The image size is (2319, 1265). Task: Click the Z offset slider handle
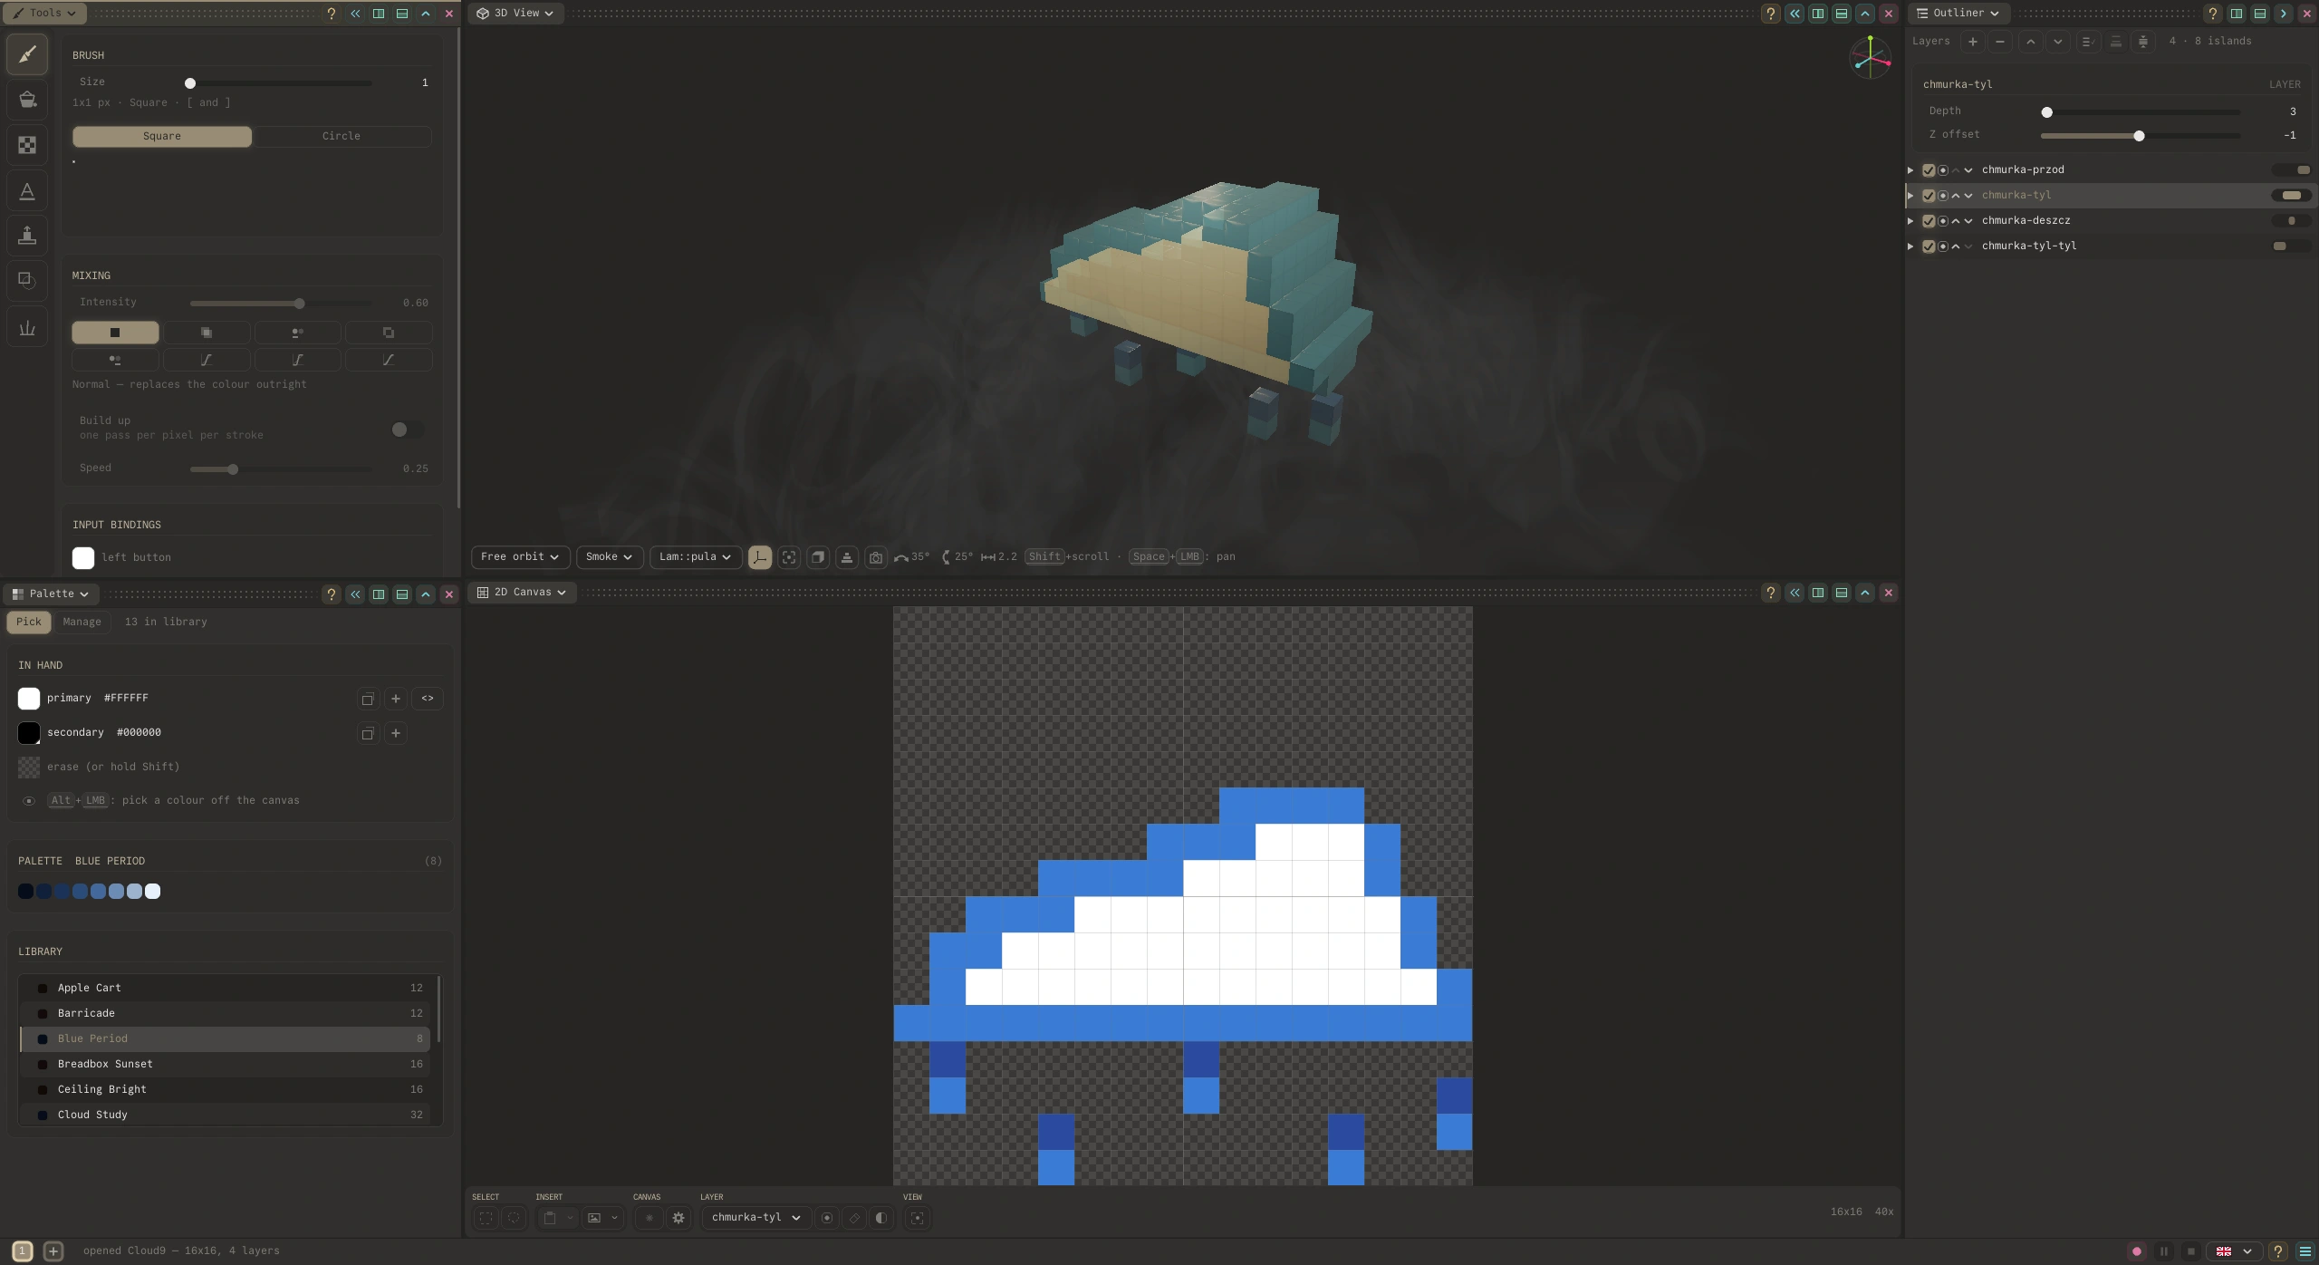[2139, 136]
